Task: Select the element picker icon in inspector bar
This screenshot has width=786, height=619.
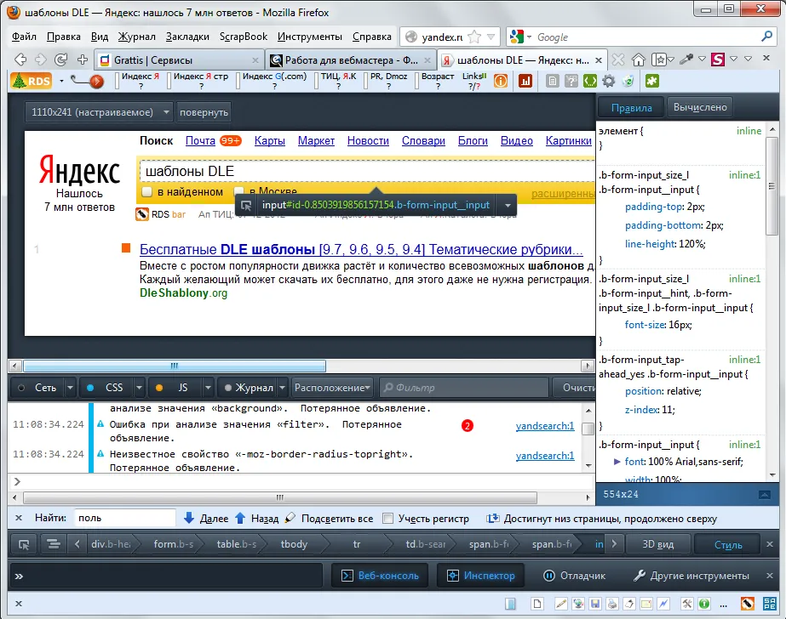Action: pos(24,544)
